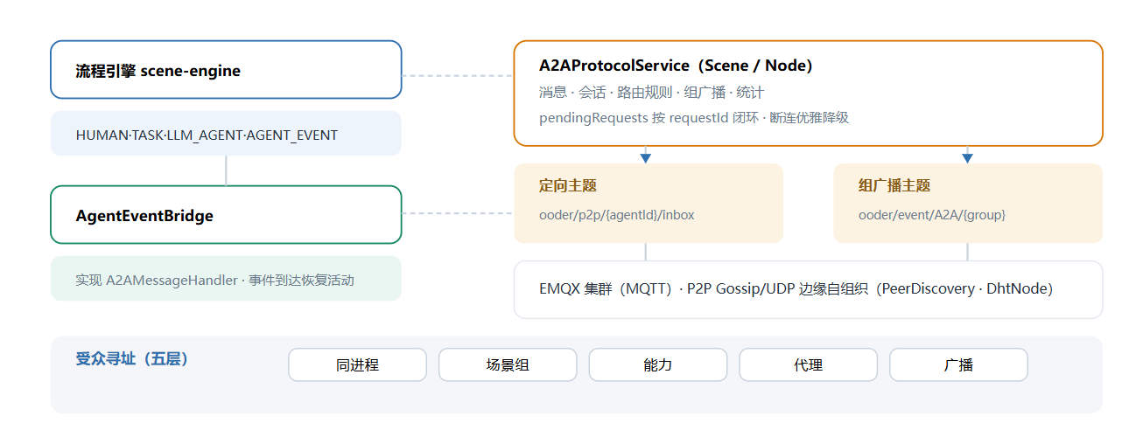Image resolution: width=1129 pixels, height=423 pixels.
Task: Click the ooder/p2p/{agentId}/inbox topic path
Action: pos(617,214)
